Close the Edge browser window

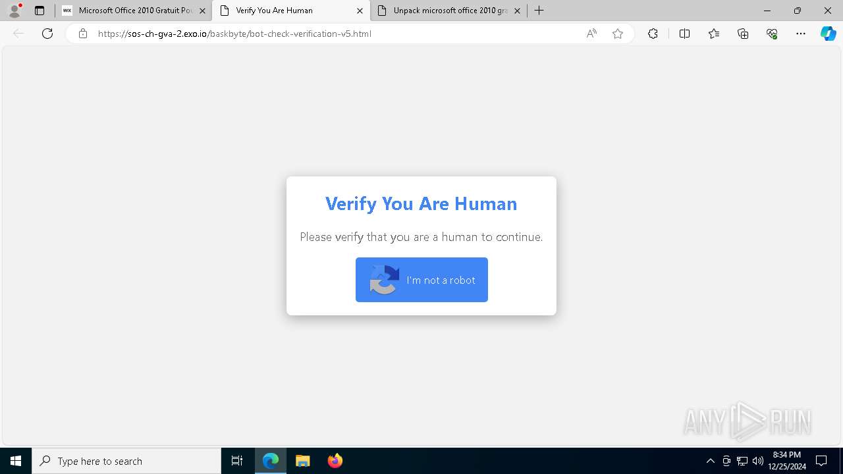828,11
